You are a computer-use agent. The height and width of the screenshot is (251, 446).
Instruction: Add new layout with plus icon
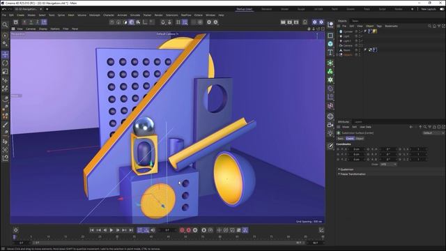pyautogui.click(x=412, y=9)
